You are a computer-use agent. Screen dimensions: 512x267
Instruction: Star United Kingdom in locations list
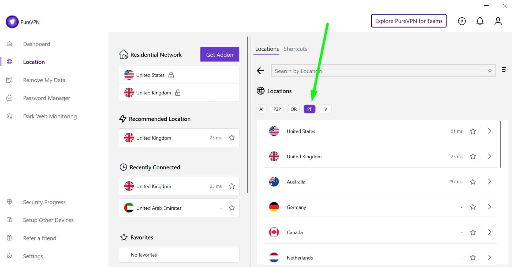(x=473, y=156)
